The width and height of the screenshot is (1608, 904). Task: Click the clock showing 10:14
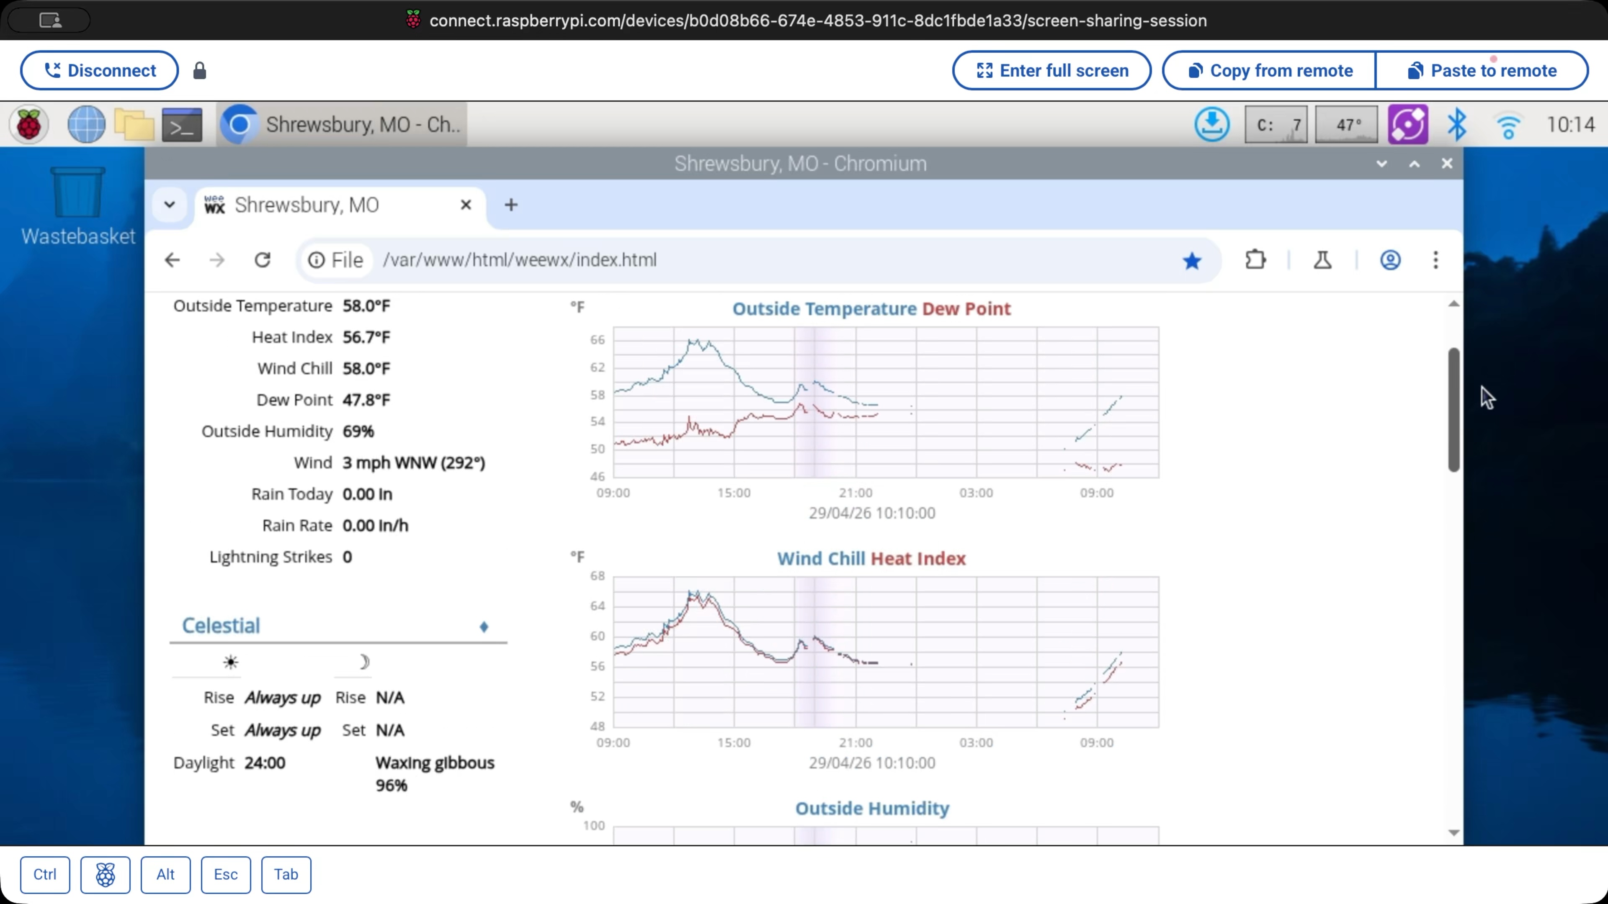click(1571, 125)
